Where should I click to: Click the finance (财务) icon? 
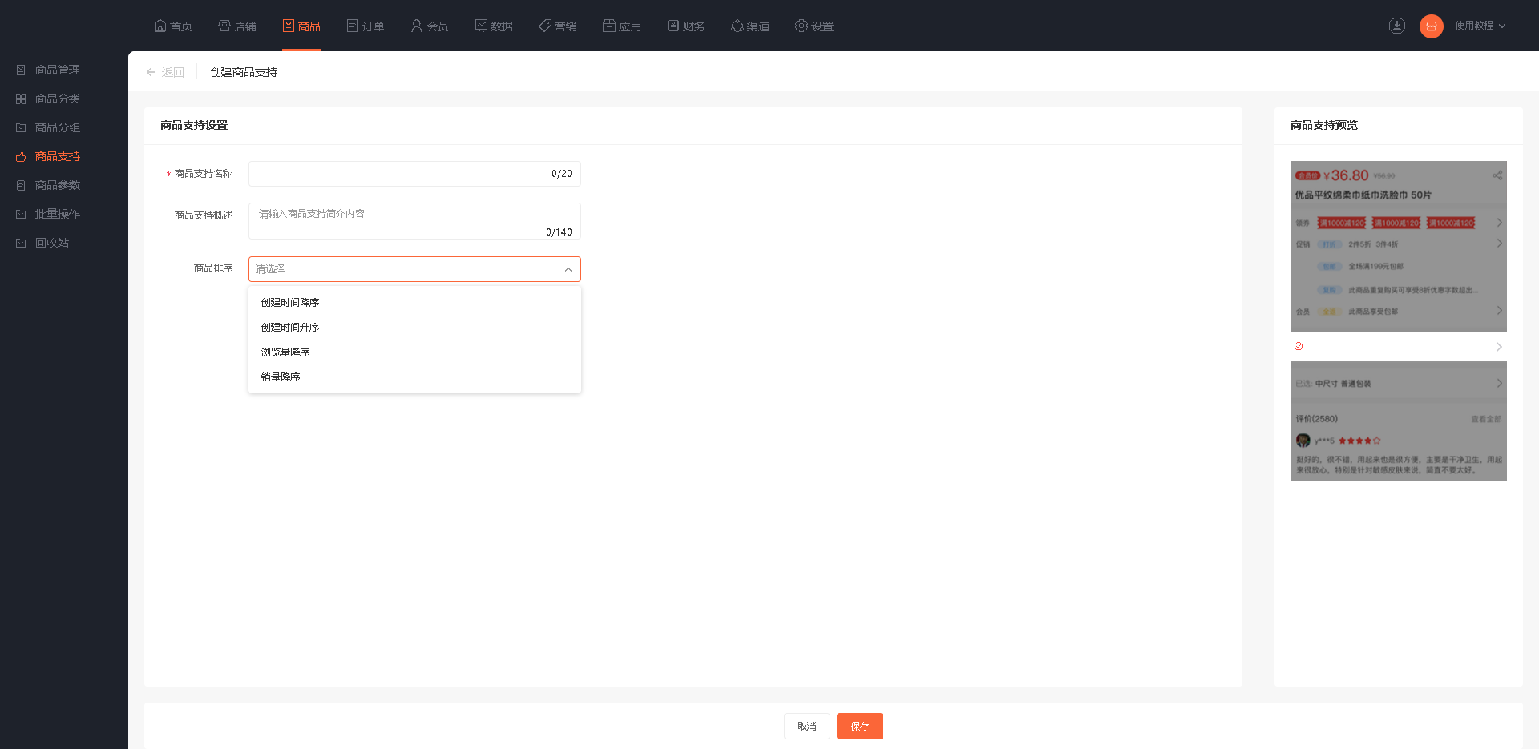[x=673, y=26]
